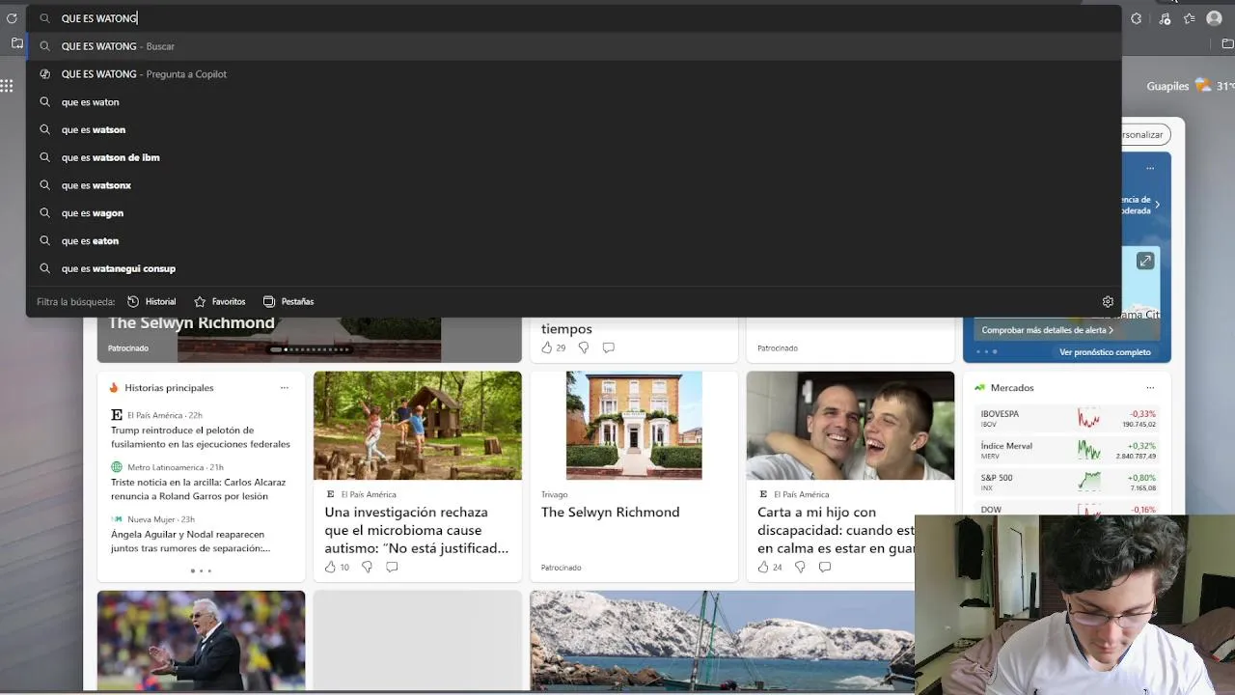Open the imported favorites folder beside the suggestions
1235x695 pixels.
coord(16,43)
